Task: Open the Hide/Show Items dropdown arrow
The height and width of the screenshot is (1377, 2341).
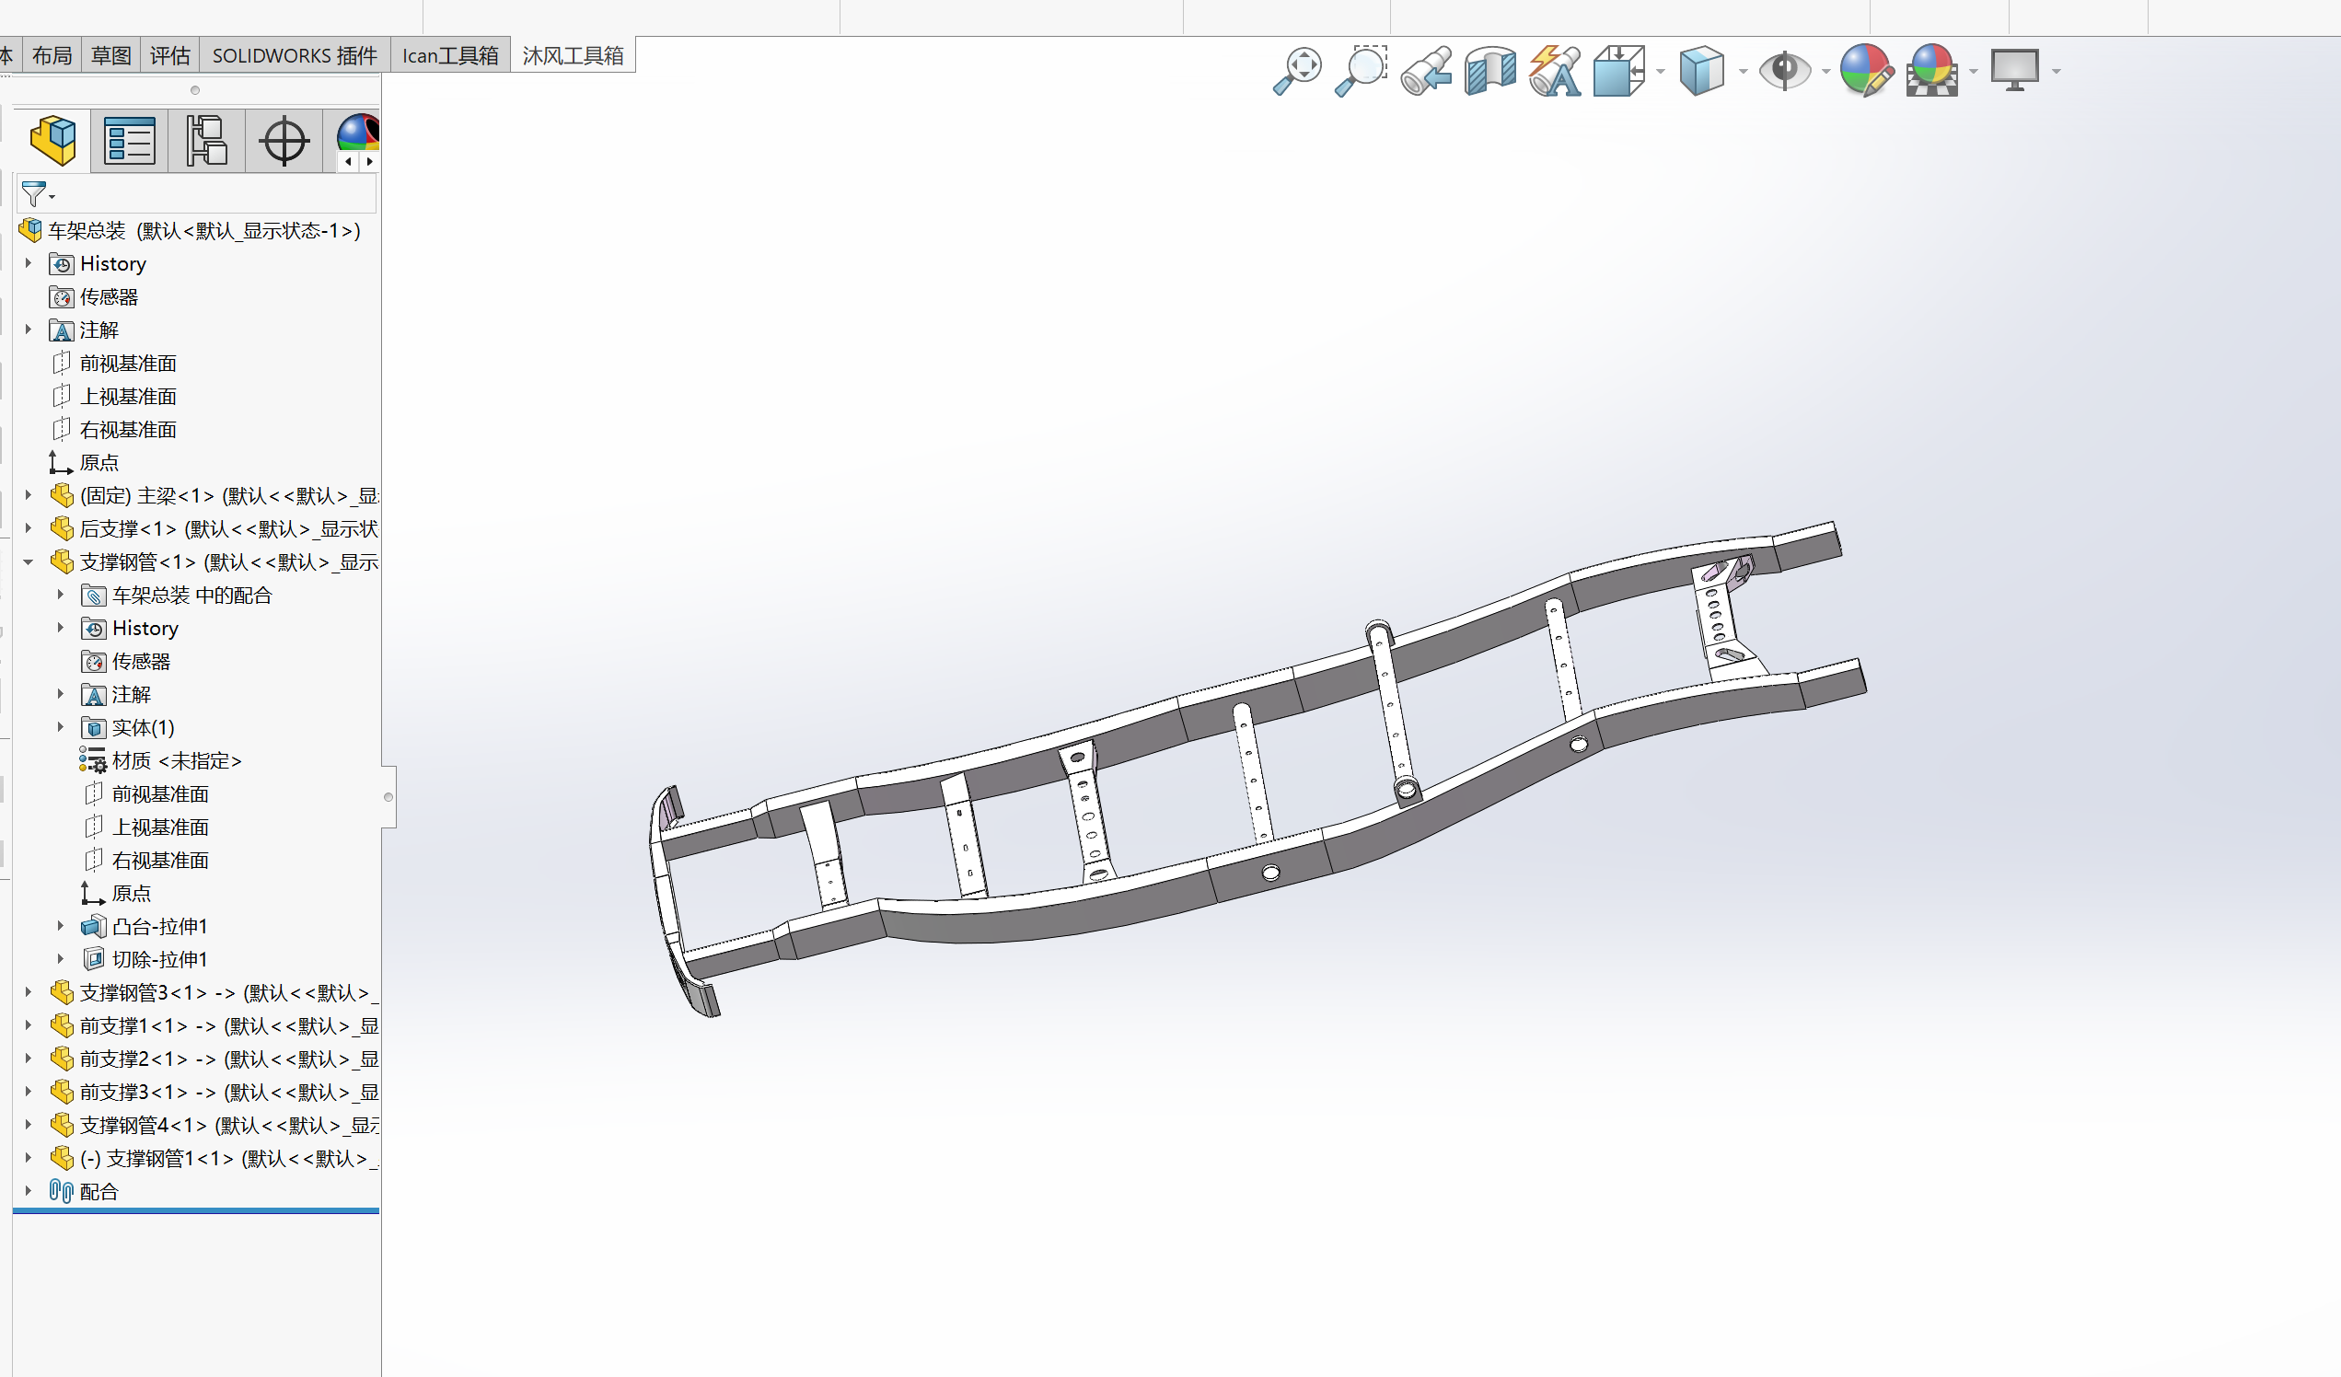Action: 1825,72
